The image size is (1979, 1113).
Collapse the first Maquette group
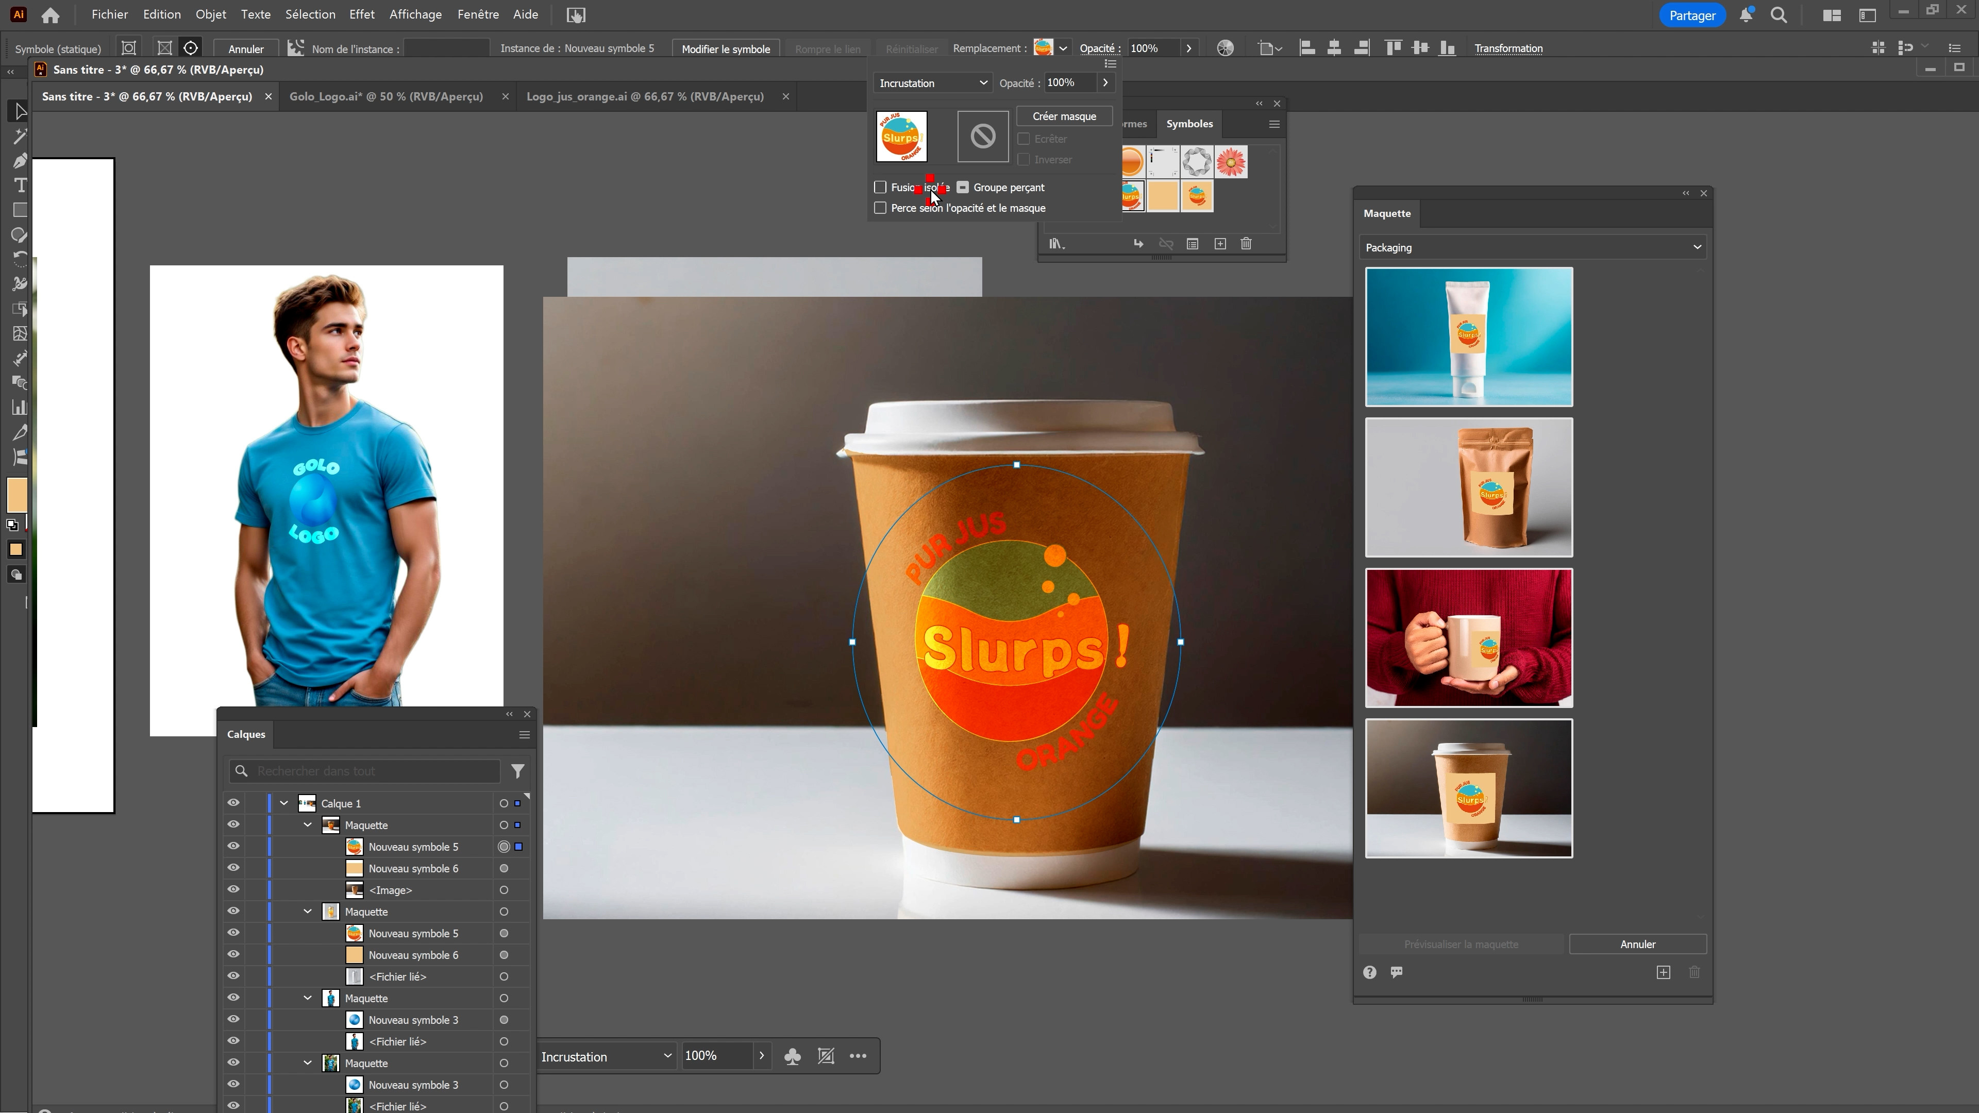tap(308, 825)
